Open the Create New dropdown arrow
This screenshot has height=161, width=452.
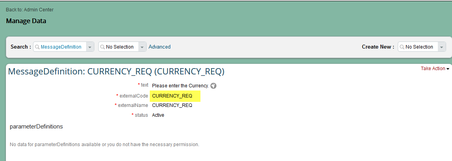(x=442, y=47)
